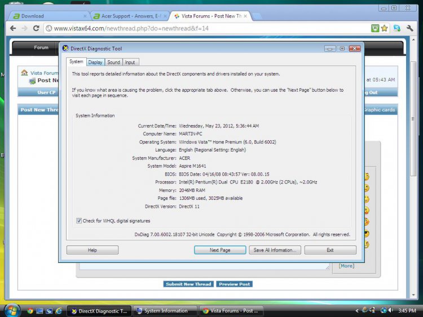Click the Forum navigation item
Viewport: 423px width, 317px height.
pyautogui.click(x=41, y=47)
